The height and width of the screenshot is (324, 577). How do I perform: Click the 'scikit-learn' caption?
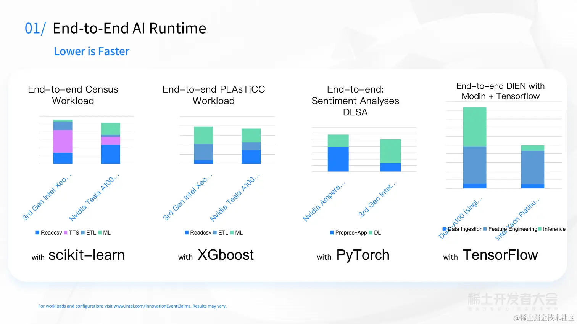[87, 255]
